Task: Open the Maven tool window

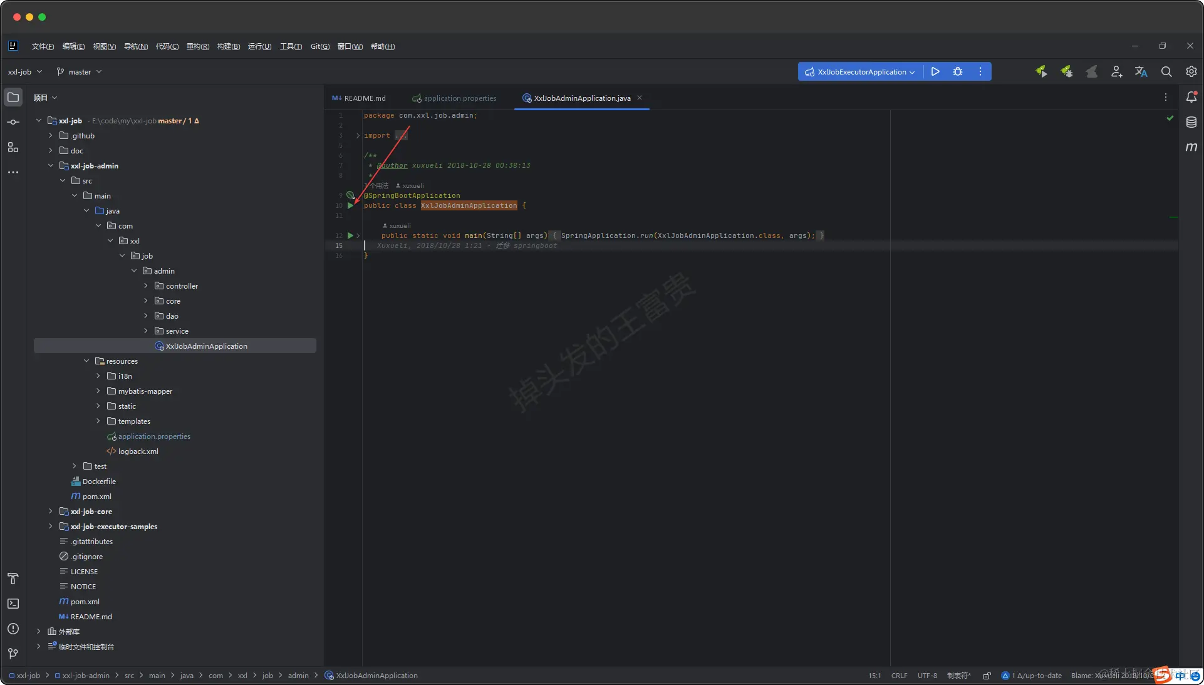Action: click(1191, 147)
